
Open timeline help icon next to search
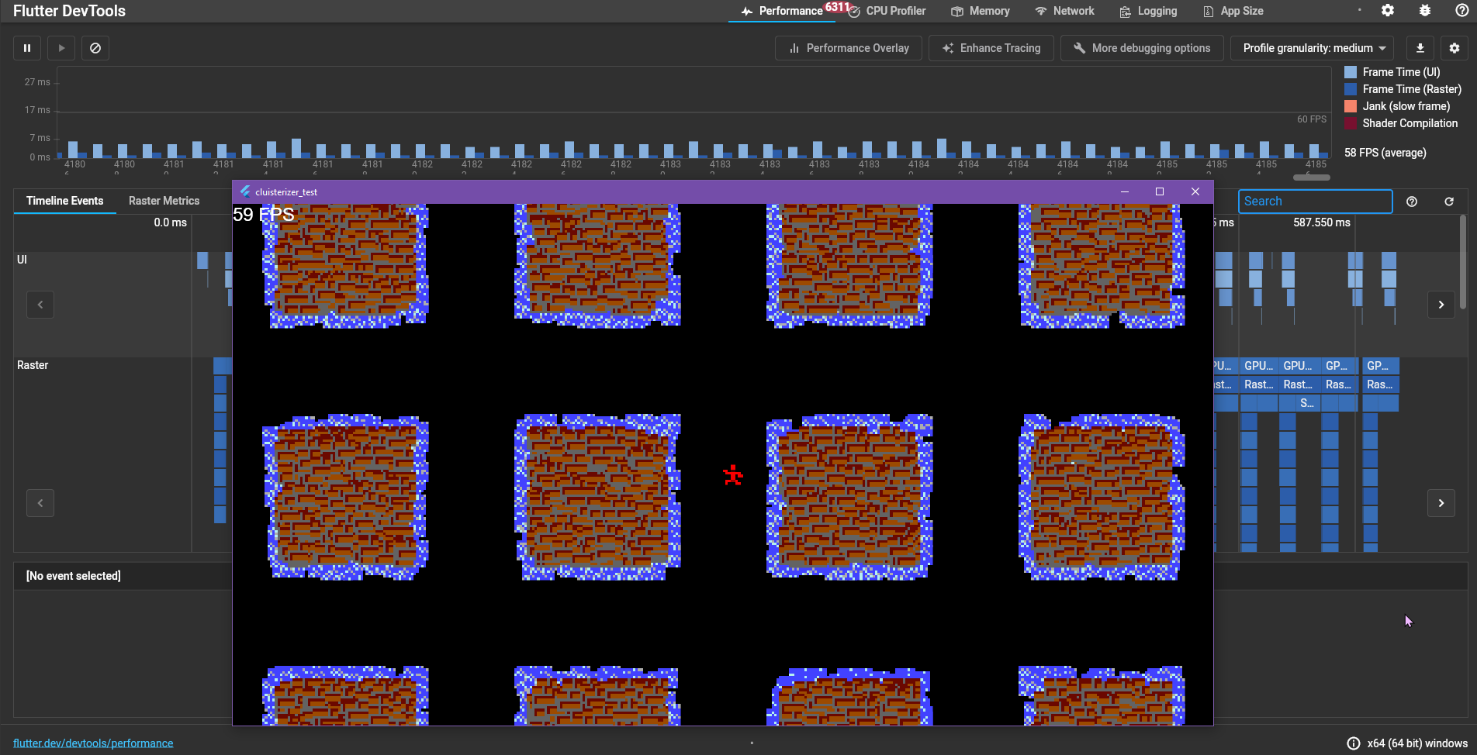[1412, 202]
